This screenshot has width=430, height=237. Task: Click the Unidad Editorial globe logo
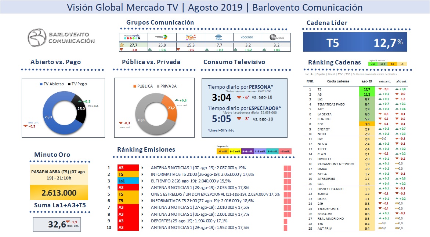tap(276, 37)
